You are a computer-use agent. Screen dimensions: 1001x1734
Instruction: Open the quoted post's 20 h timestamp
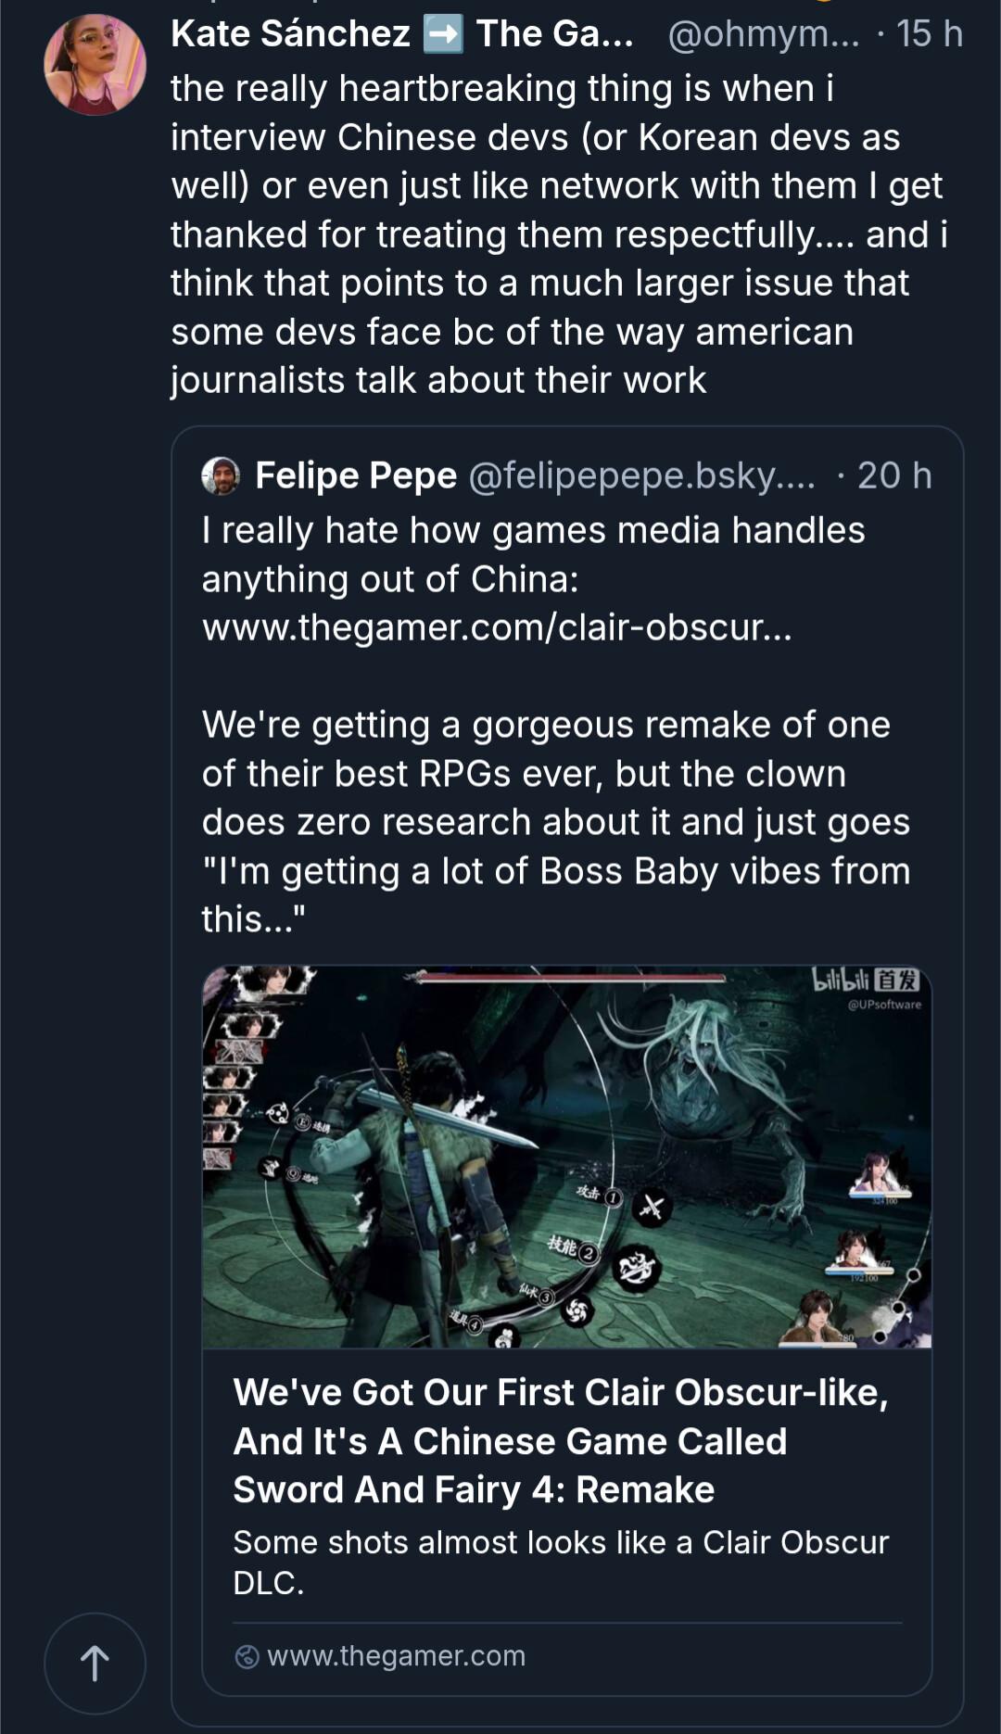coord(893,475)
